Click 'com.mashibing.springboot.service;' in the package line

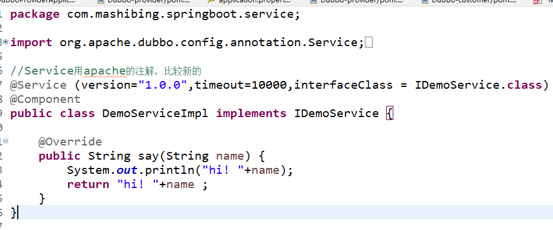pyautogui.click(x=183, y=14)
